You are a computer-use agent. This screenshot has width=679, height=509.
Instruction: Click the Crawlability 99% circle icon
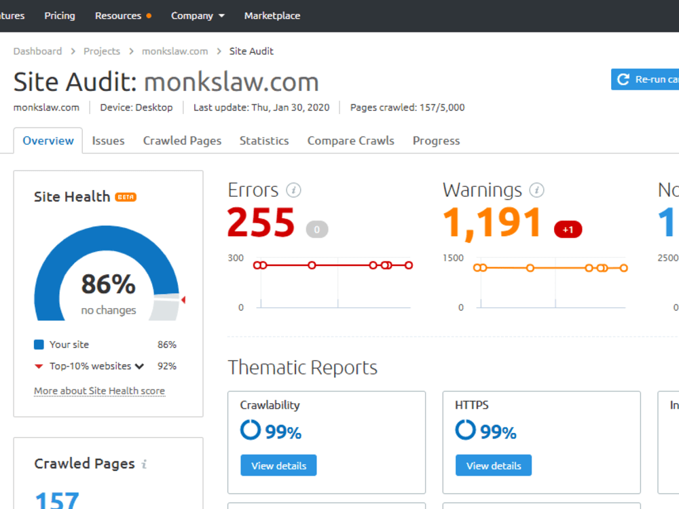[251, 430]
